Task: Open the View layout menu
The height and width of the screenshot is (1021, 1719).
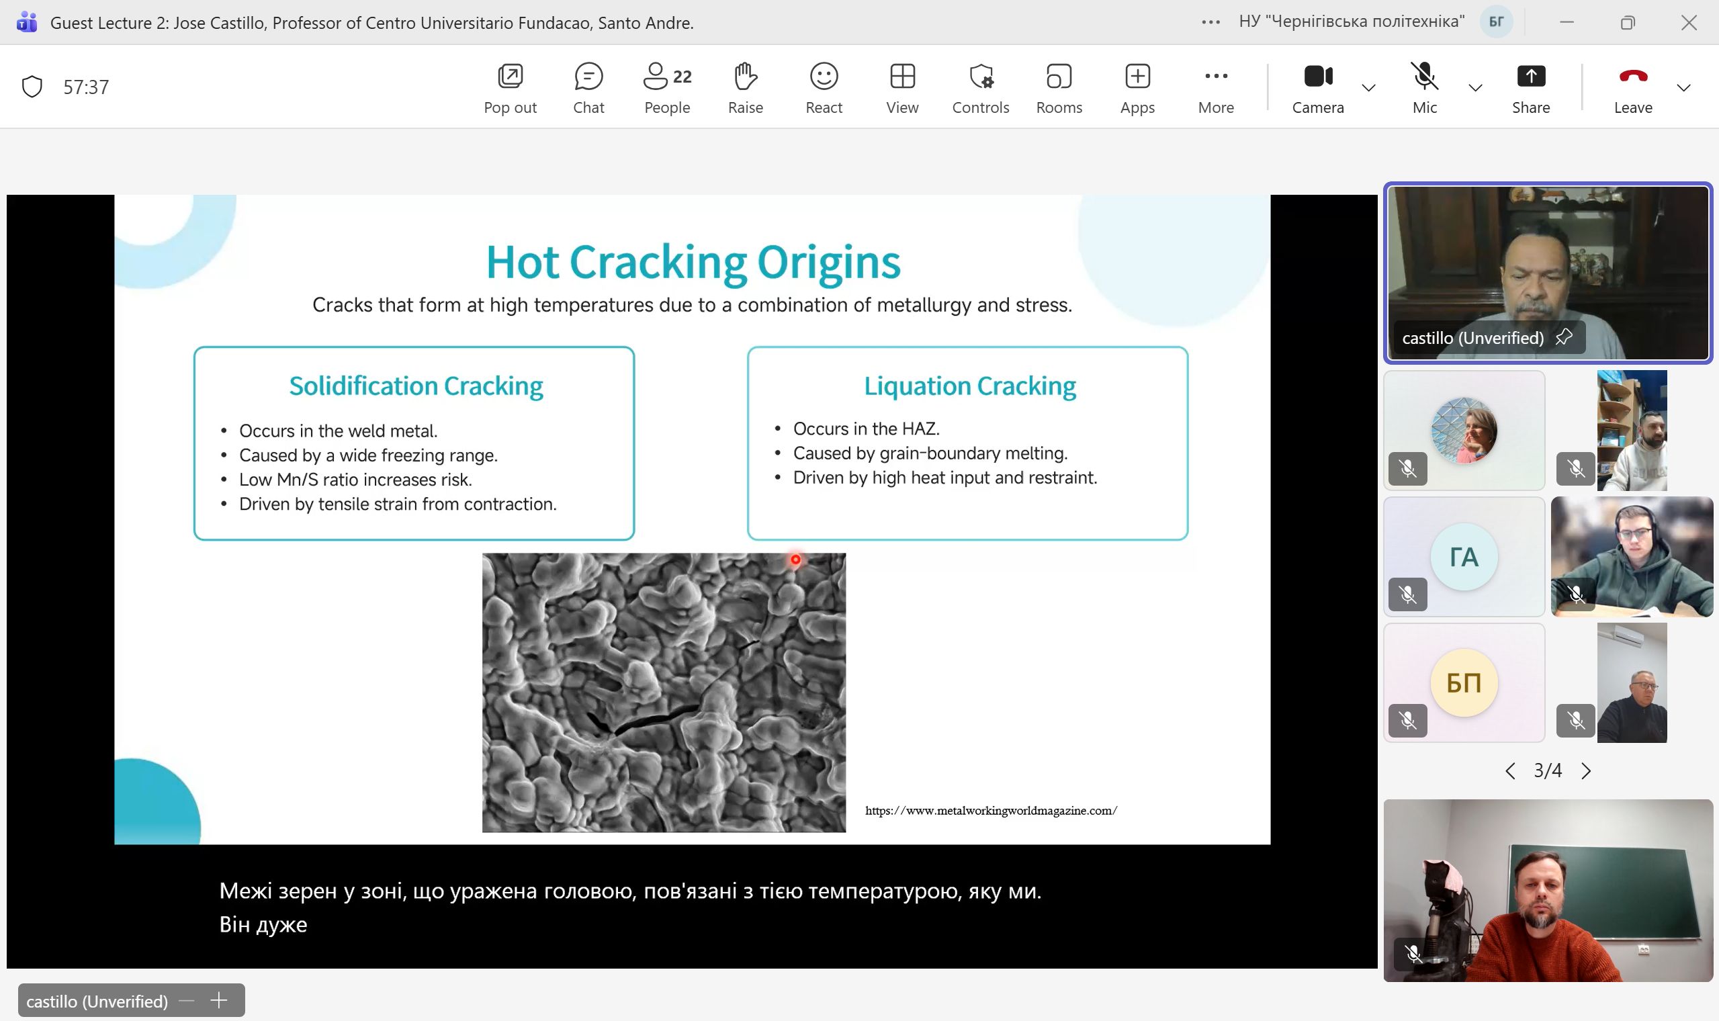Action: click(901, 87)
